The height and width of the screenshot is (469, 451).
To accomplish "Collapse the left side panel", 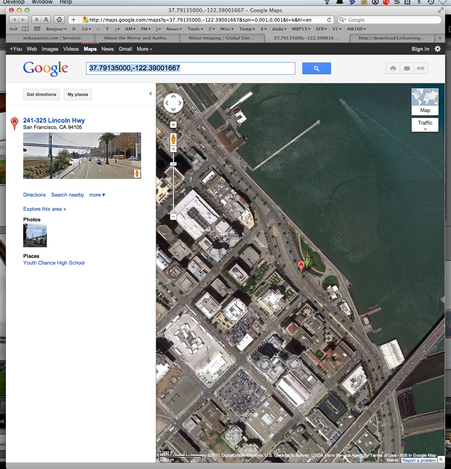I will (x=150, y=94).
